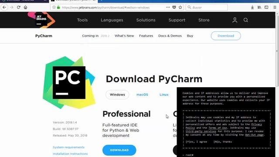The width and height of the screenshot is (279, 157).
Task: Switch to the Linux tab
Action: click(x=164, y=95)
